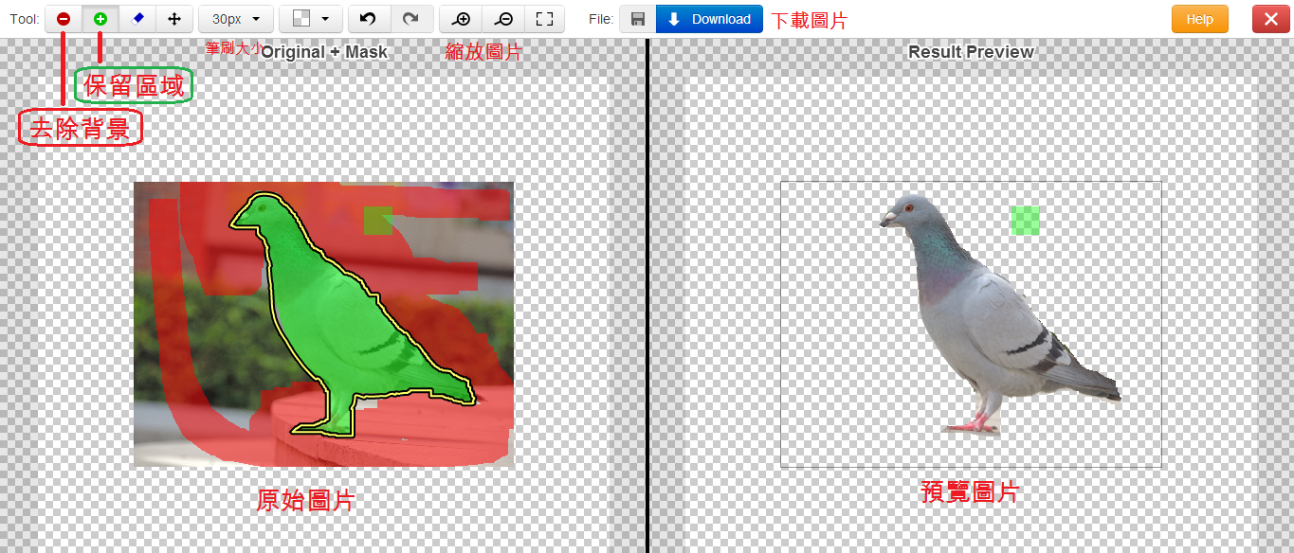Click the Undo arrow button
This screenshot has height=553, width=1294.
pos(370,19)
